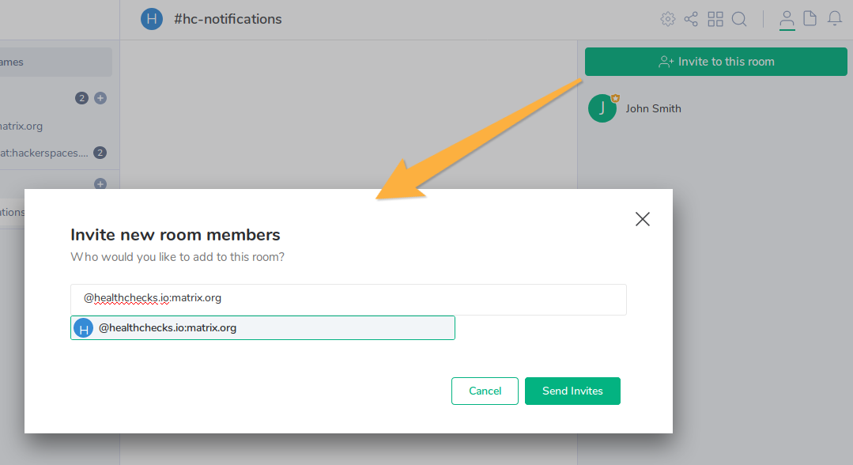Click the lower plus icon in the sidebar
The width and height of the screenshot is (853, 465).
pyautogui.click(x=100, y=184)
